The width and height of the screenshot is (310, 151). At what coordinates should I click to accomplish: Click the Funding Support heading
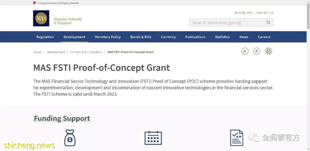[62, 118]
